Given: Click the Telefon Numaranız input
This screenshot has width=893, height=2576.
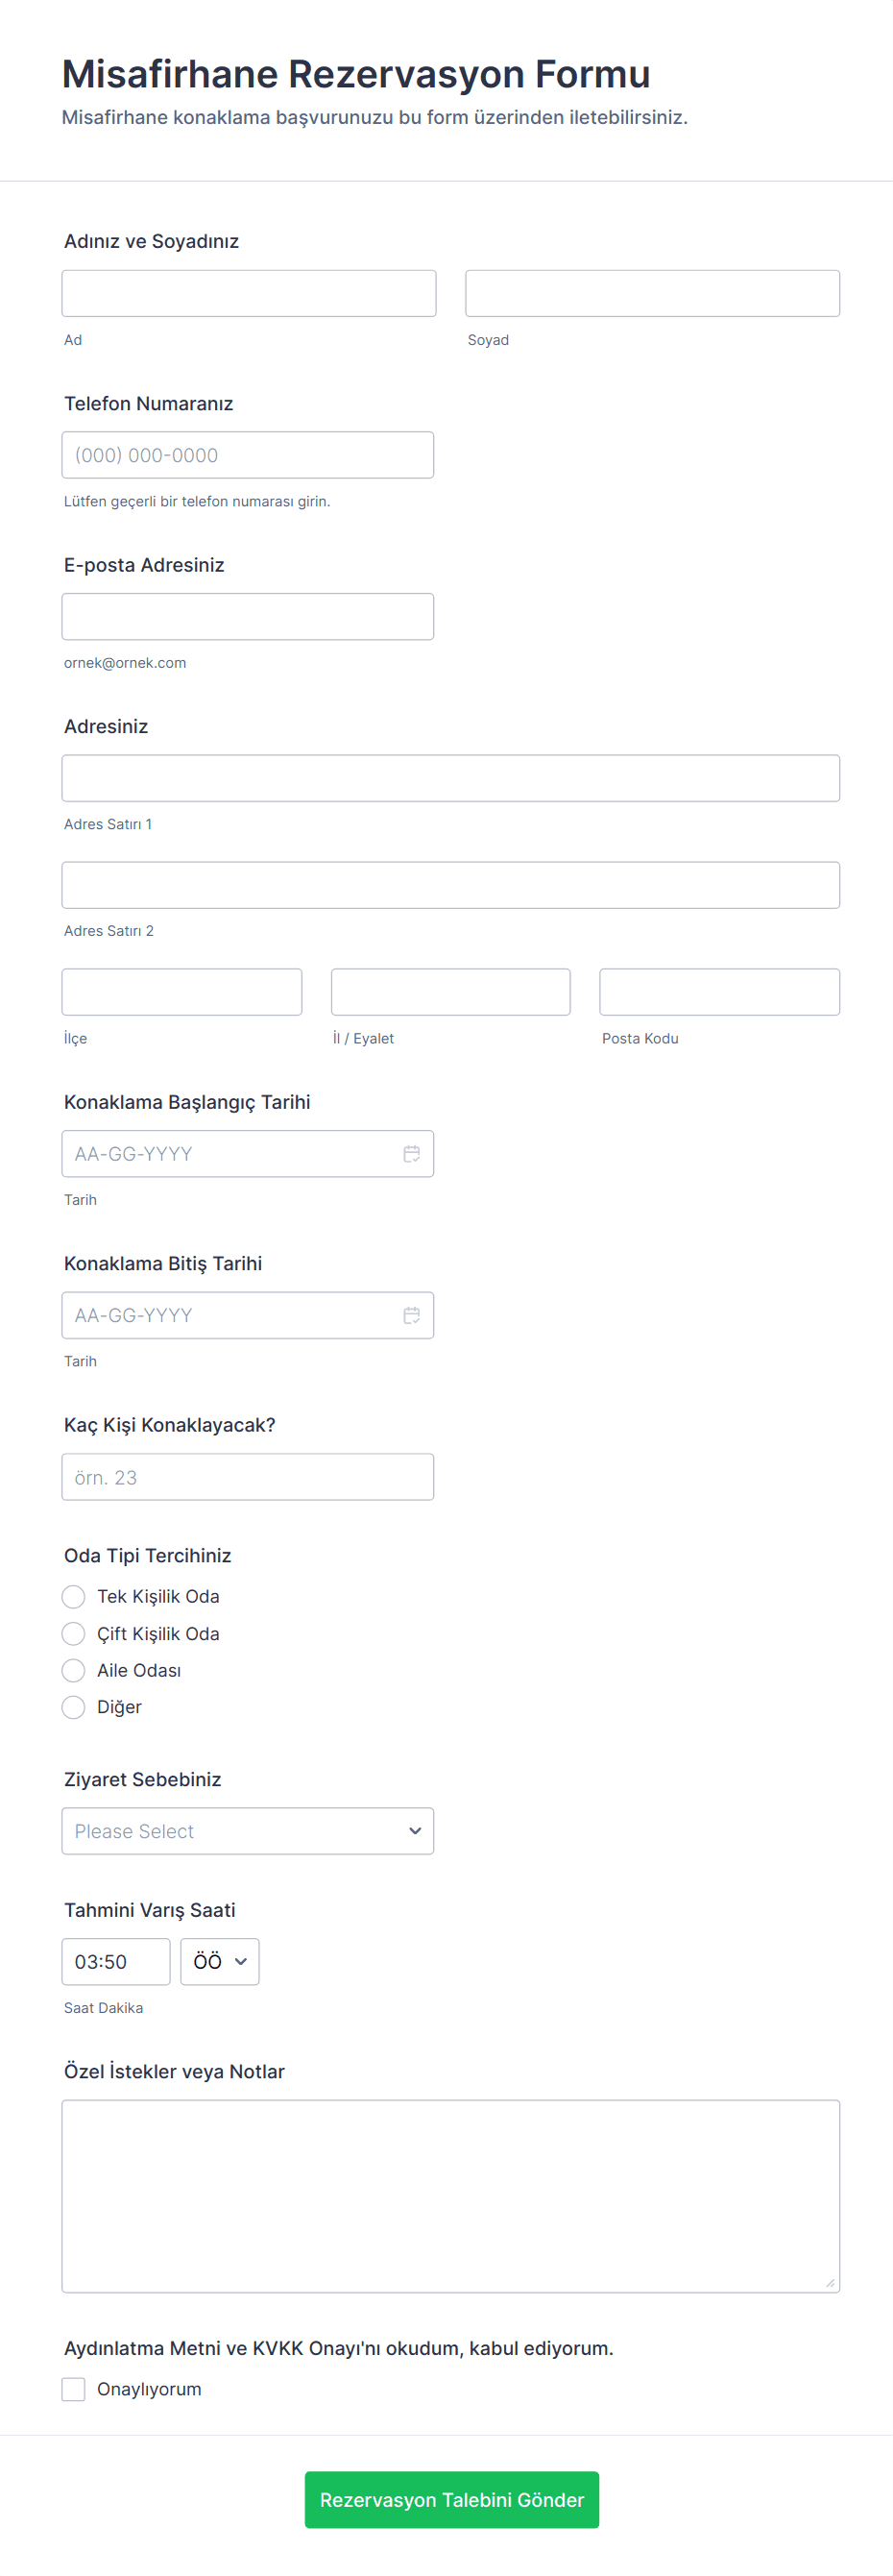Looking at the screenshot, I should 247,455.
